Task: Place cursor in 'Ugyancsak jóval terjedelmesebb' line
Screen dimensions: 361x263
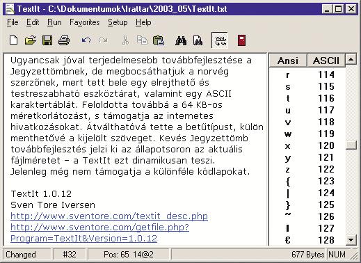Action: pos(131,61)
